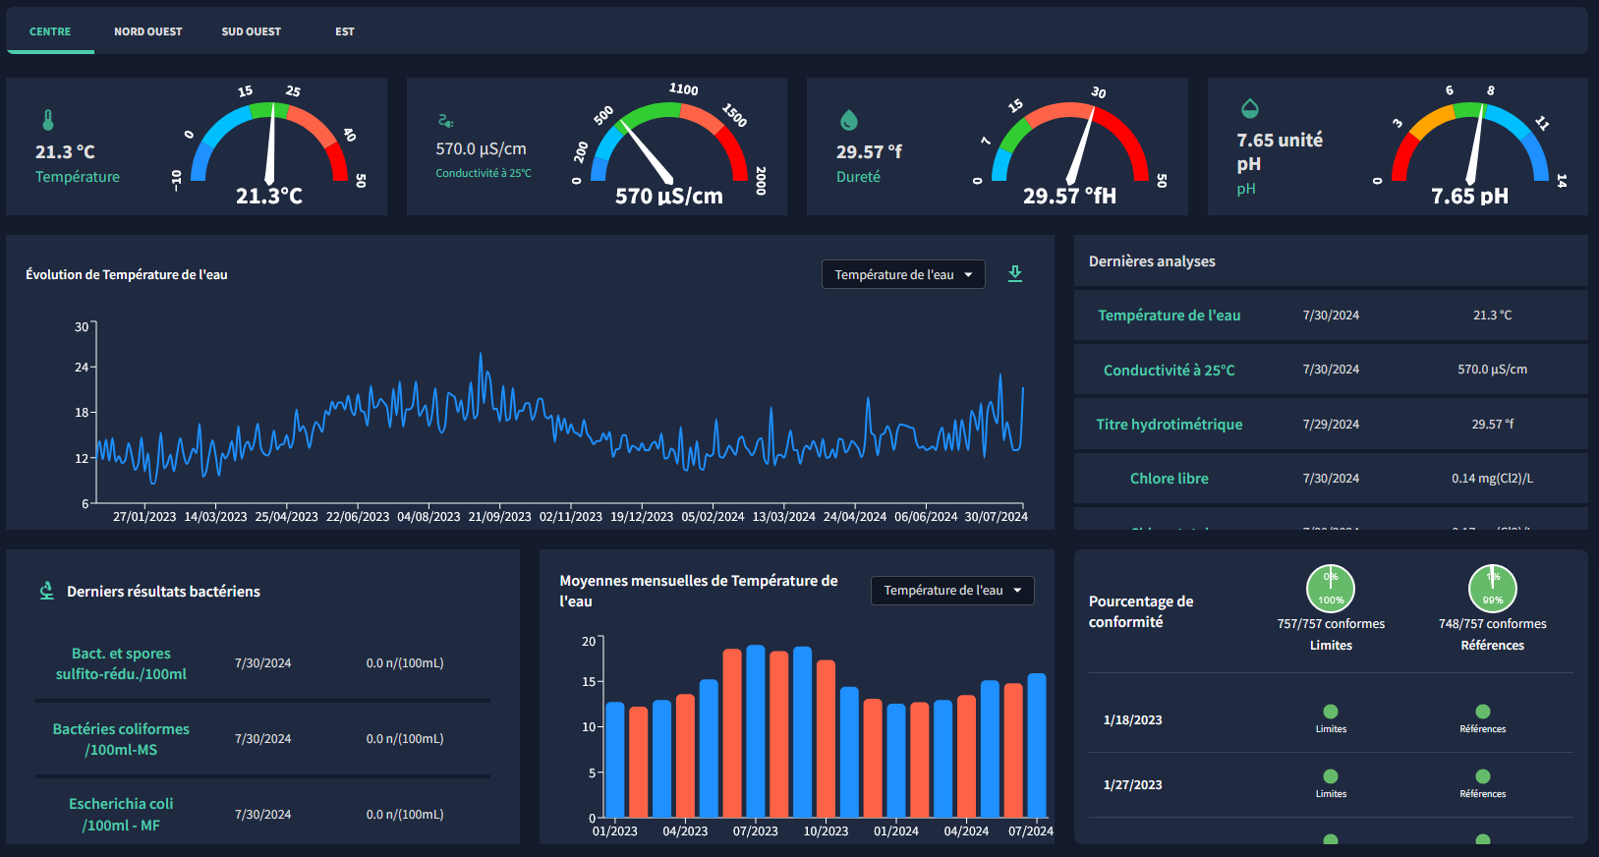This screenshot has height=857, width=1599.
Task: Click the microscope icon beside Derniers résultats bactériens
Action: pyautogui.click(x=46, y=591)
